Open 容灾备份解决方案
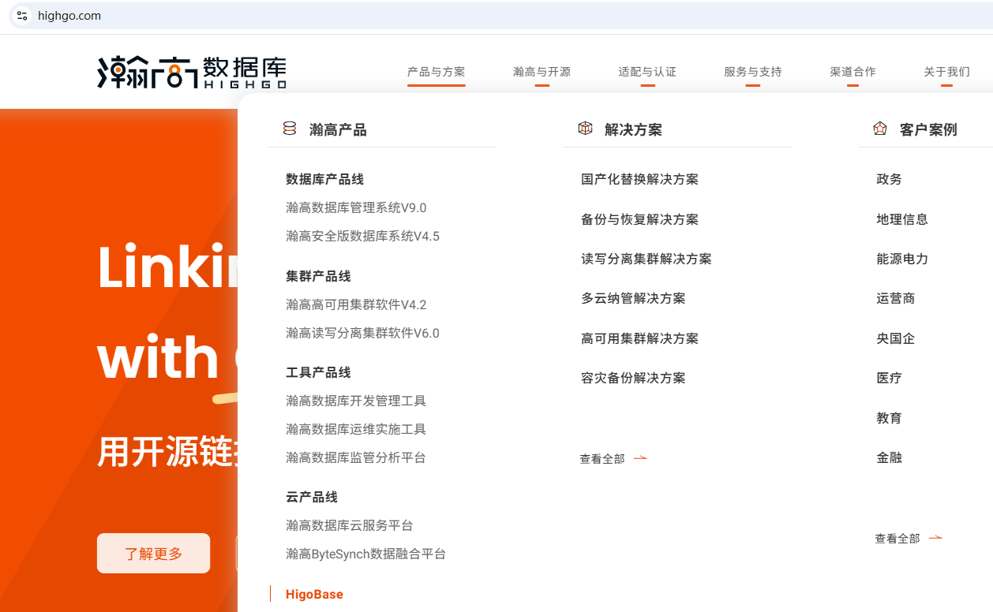This screenshot has height=612, width=993. pos(633,378)
